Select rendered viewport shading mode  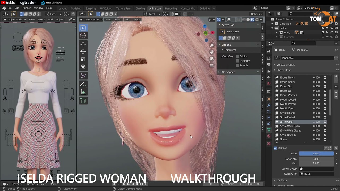(257, 19)
